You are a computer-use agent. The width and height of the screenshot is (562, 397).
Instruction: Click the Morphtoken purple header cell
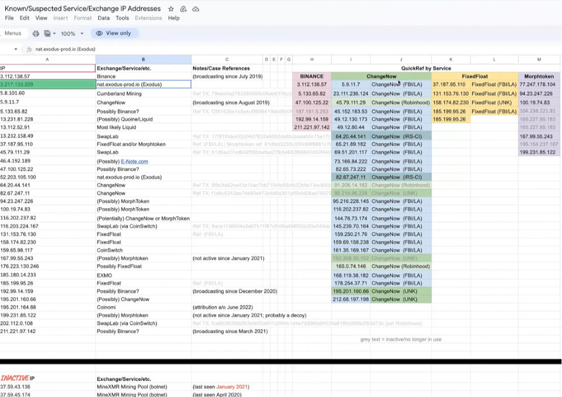pyautogui.click(x=539, y=76)
